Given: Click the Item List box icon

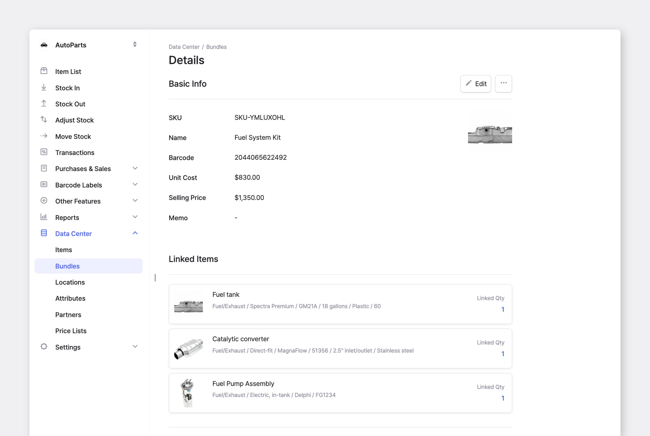Looking at the screenshot, I should pos(44,71).
